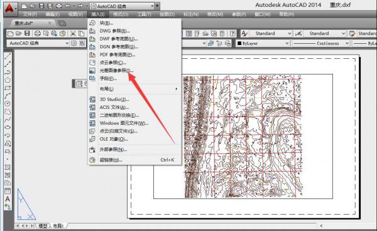Click the New icon in the quick access toolbar

pos(24,6)
